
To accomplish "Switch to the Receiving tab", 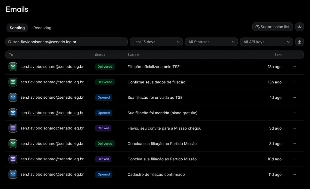I will (42, 28).
